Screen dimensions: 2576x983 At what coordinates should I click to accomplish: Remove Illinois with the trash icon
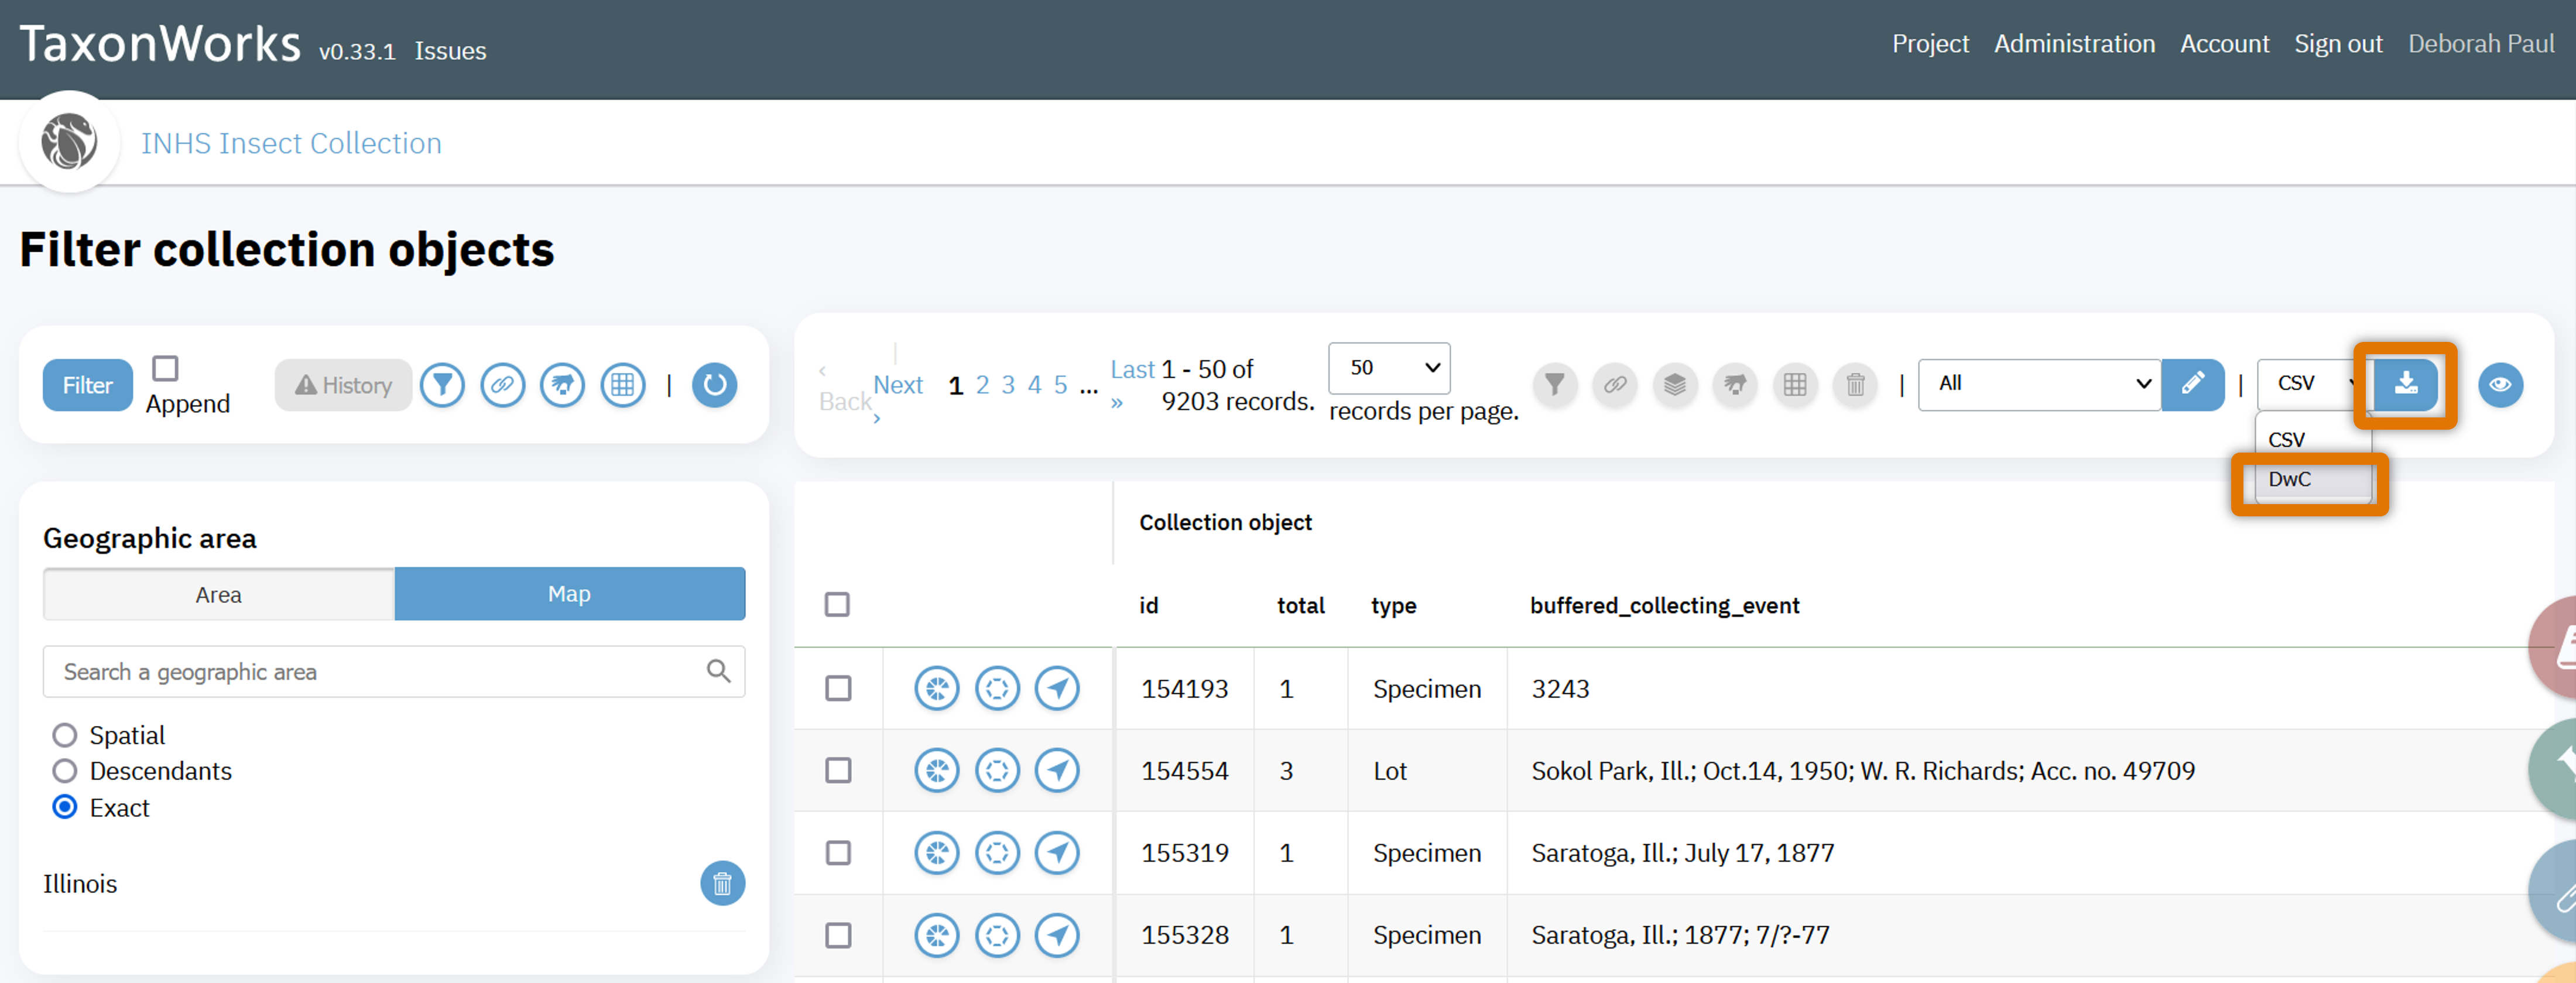point(722,883)
